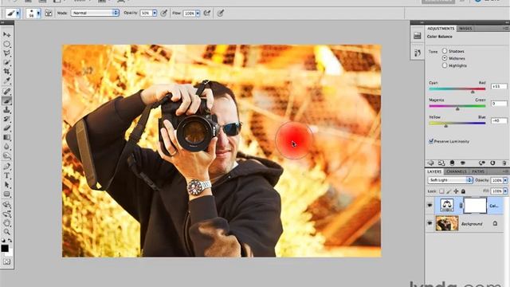Image resolution: width=510 pixels, height=287 pixels.
Task: Select the History Brush tool
Action: coord(7,119)
